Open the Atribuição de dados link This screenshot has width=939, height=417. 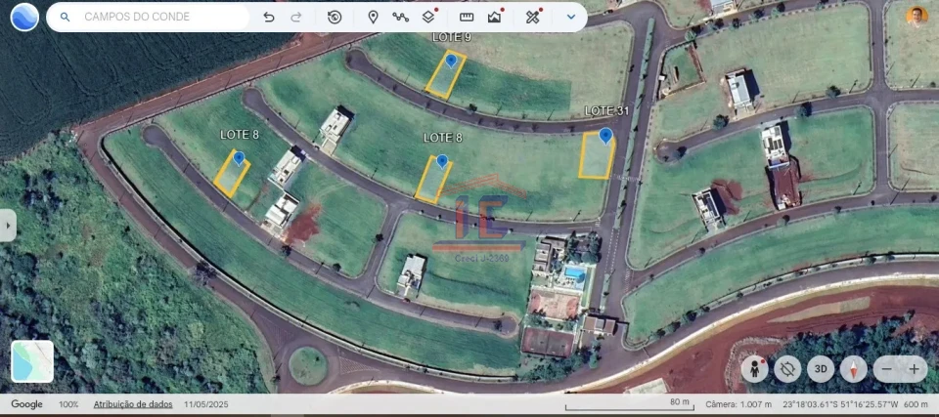click(133, 404)
